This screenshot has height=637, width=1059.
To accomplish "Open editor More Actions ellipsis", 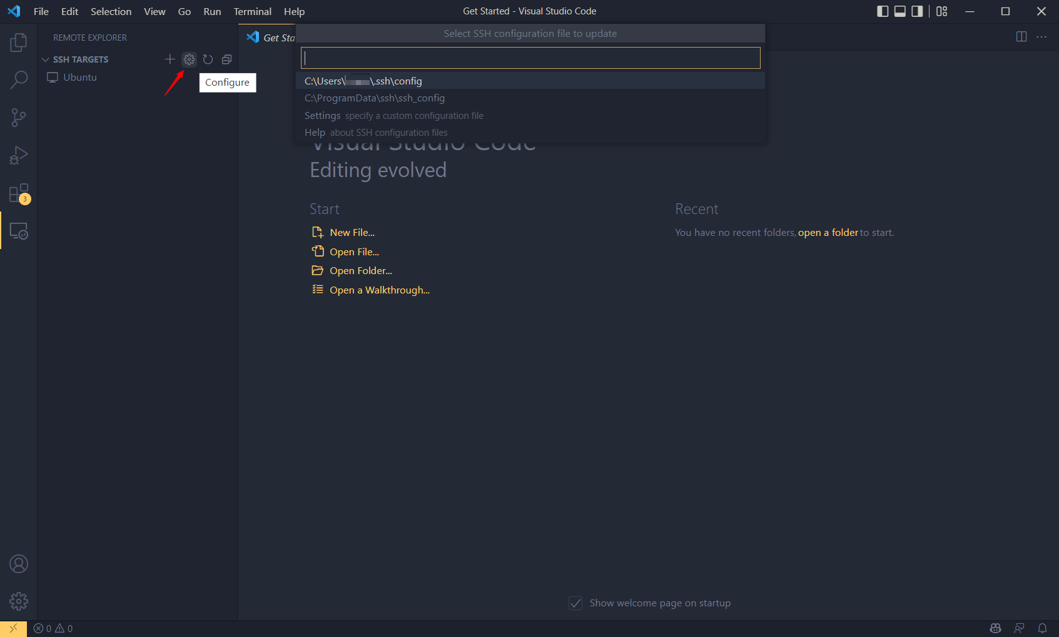I will pyautogui.click(x=1041, y=37).
